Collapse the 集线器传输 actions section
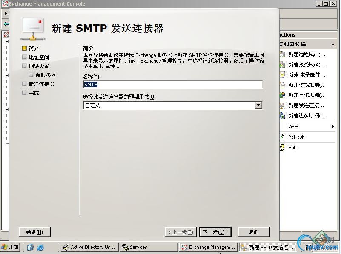The image size is (341, 254). pyautogui.click(x=333, y=44)
